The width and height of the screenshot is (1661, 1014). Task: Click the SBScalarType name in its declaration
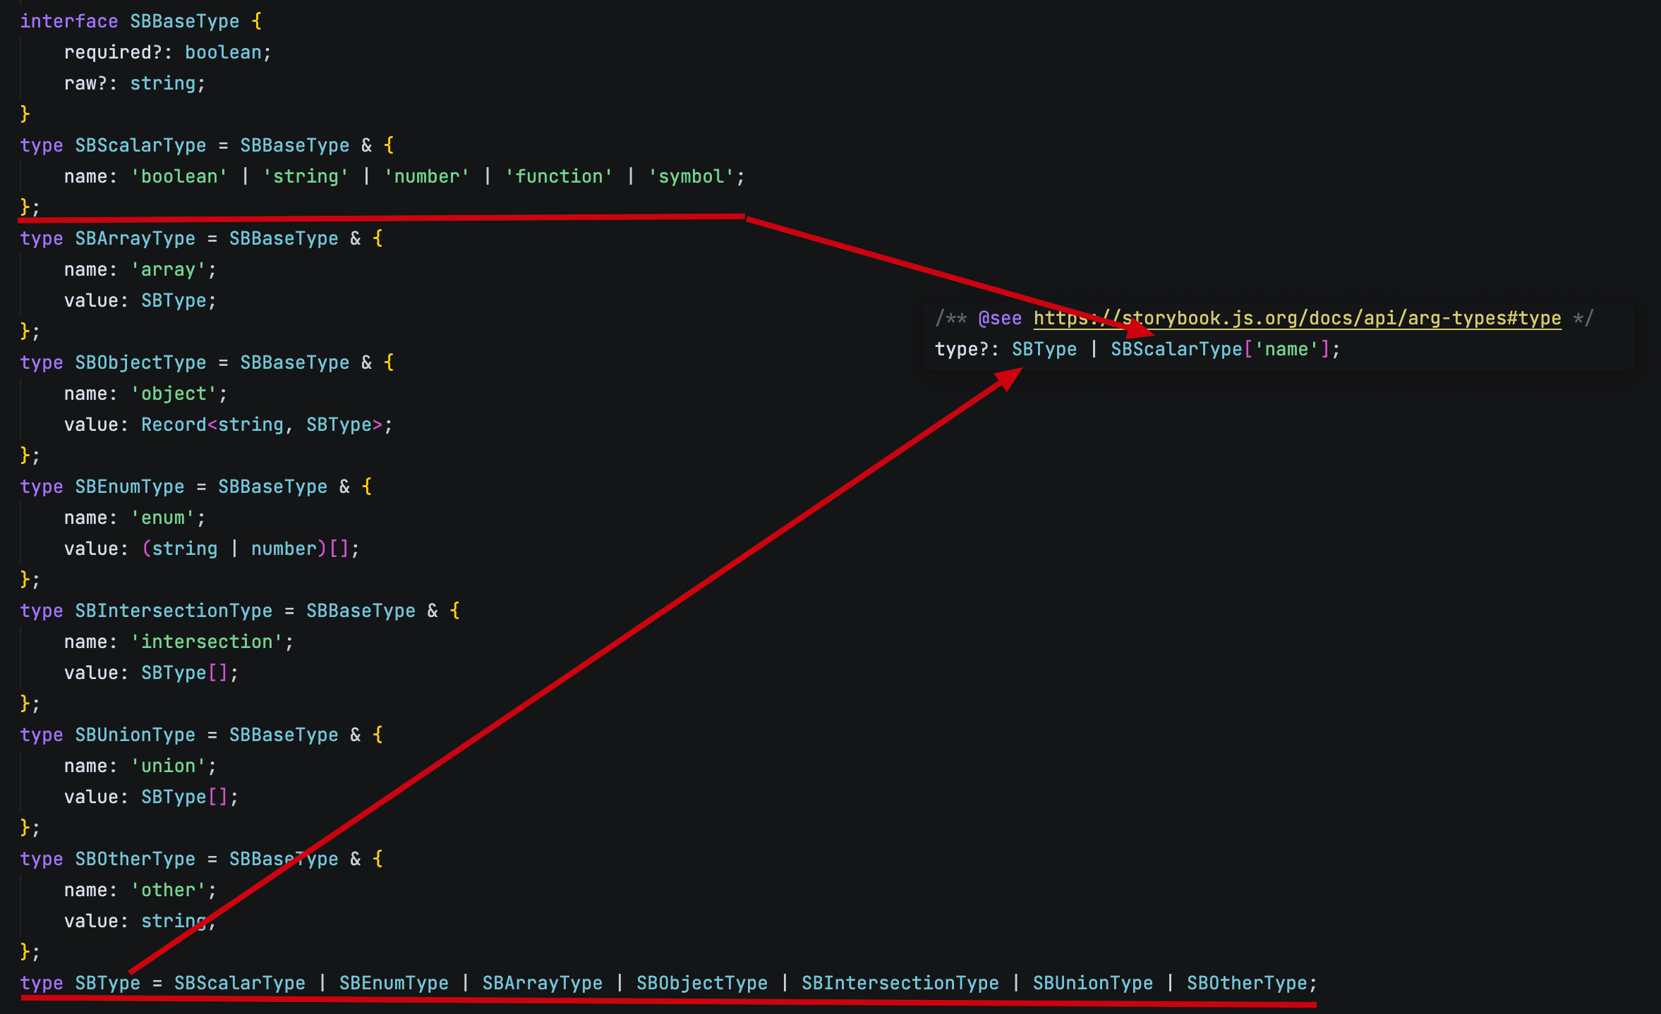(x=140, y=145)
